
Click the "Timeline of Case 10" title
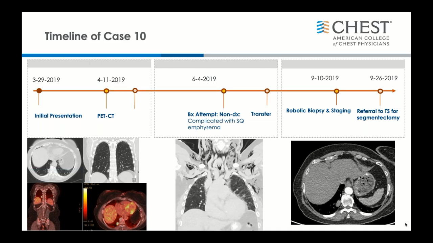(95, 36)
